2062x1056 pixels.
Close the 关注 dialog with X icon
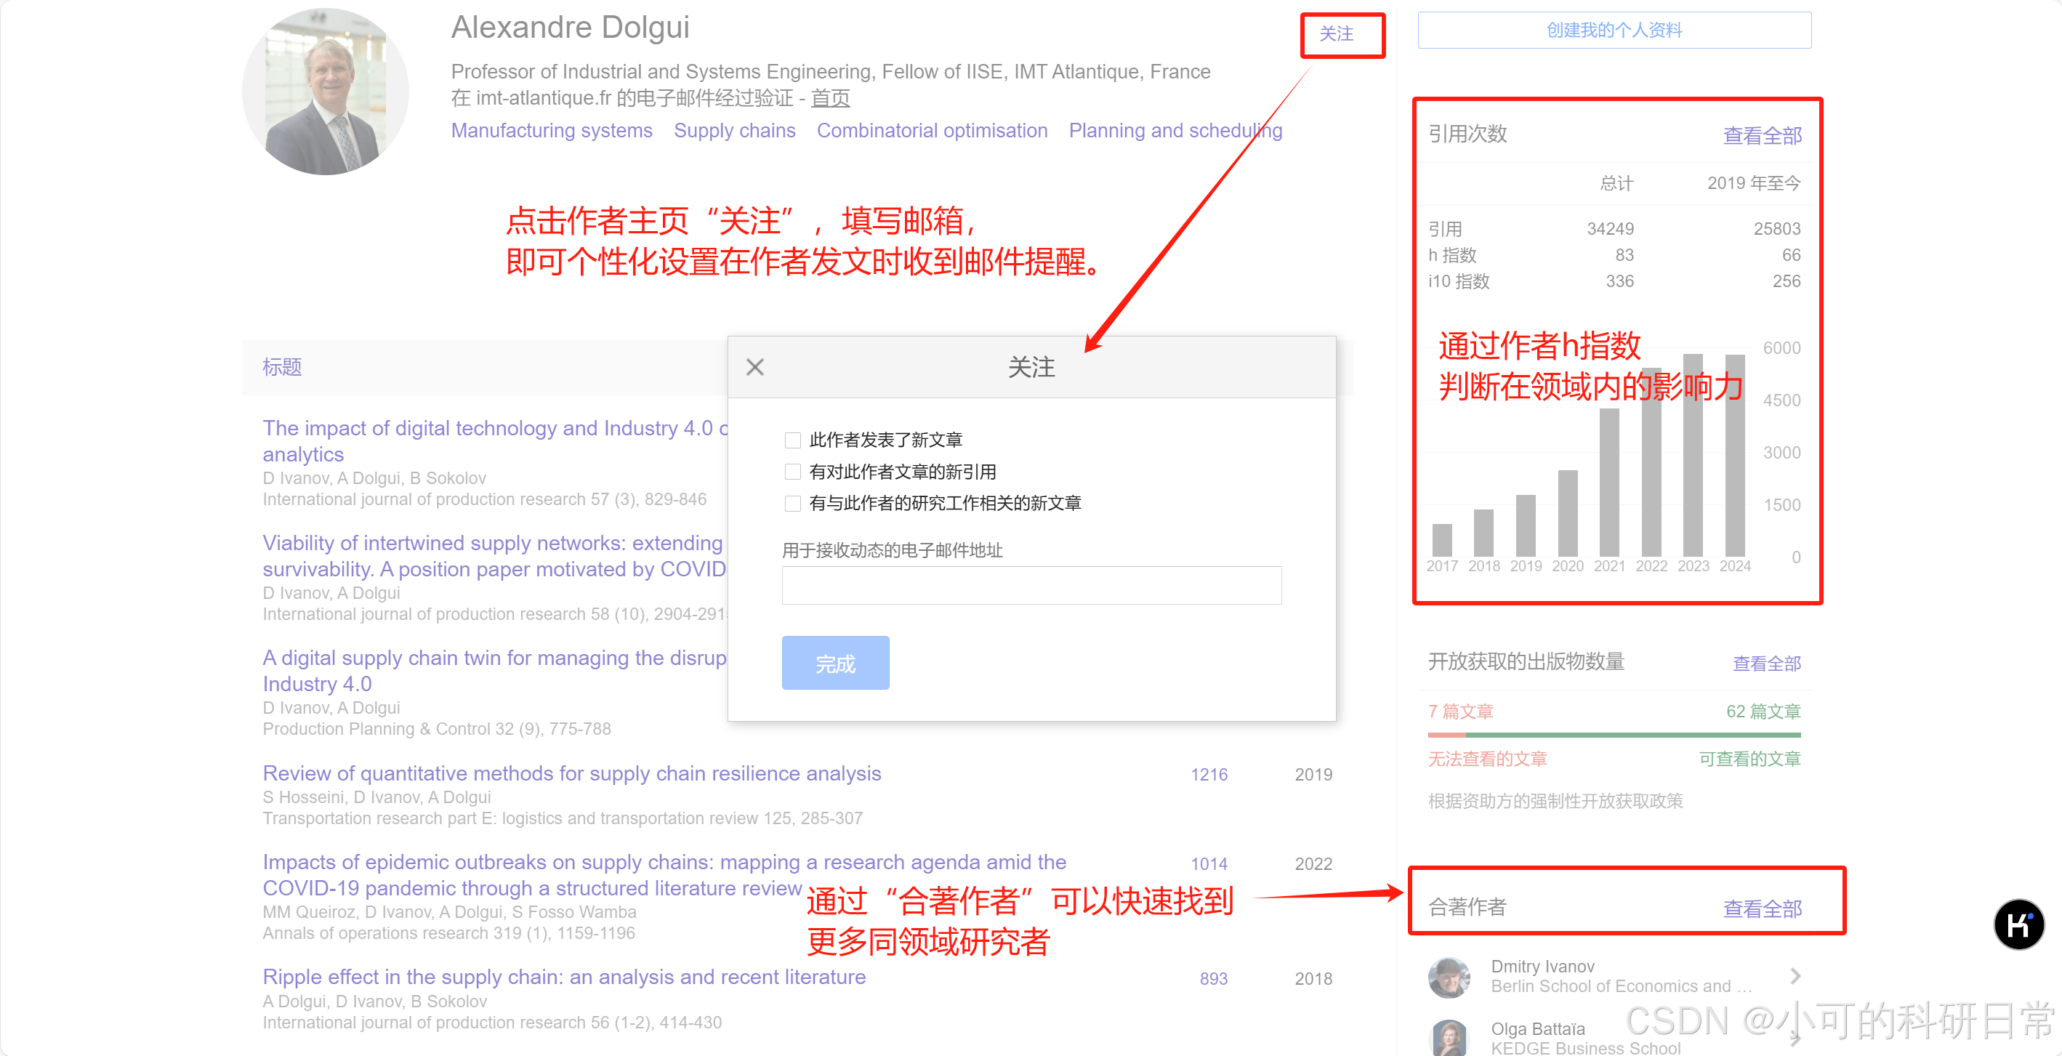click(755, 368)
